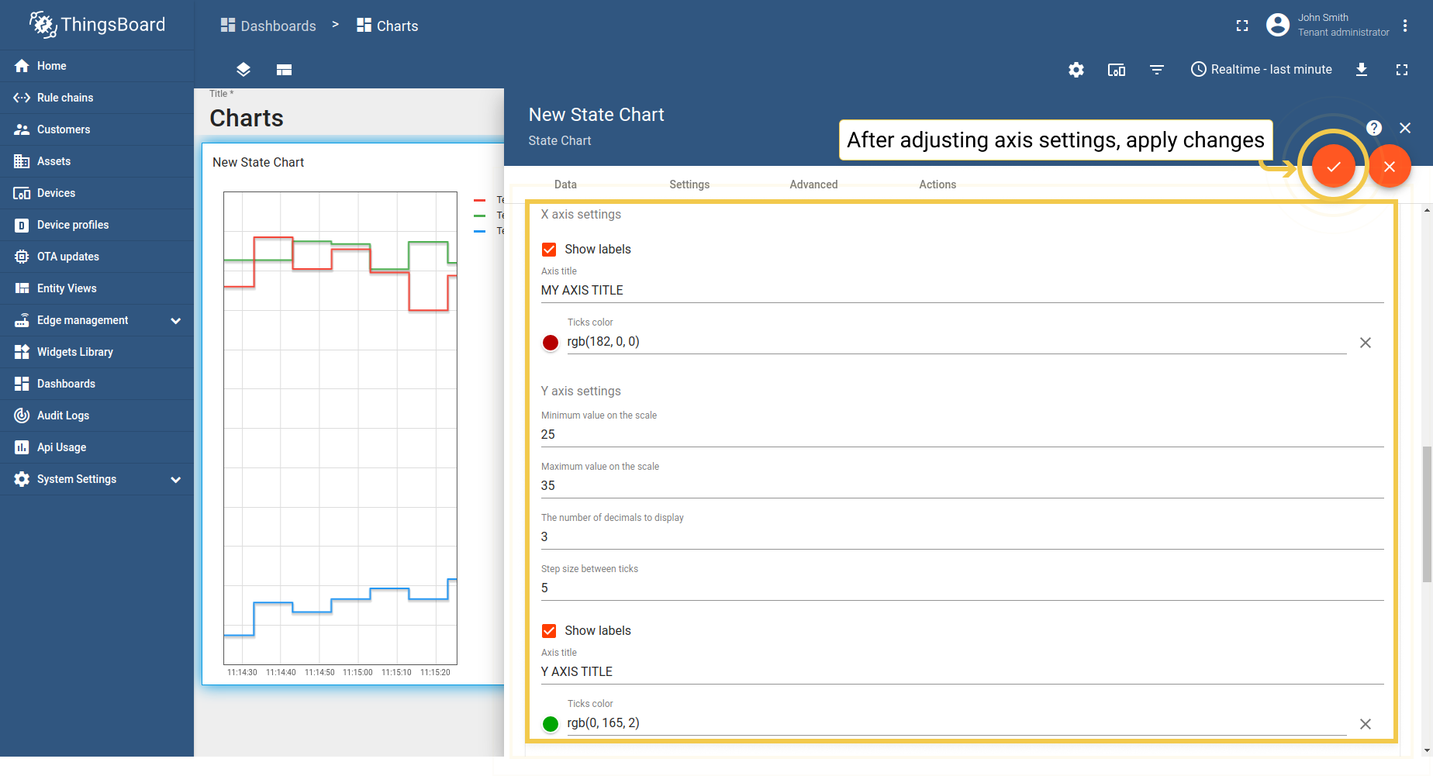Clear the X axis ticks color value
The width and height of the screenshot is (1433, 776).
coord(1365,343)
